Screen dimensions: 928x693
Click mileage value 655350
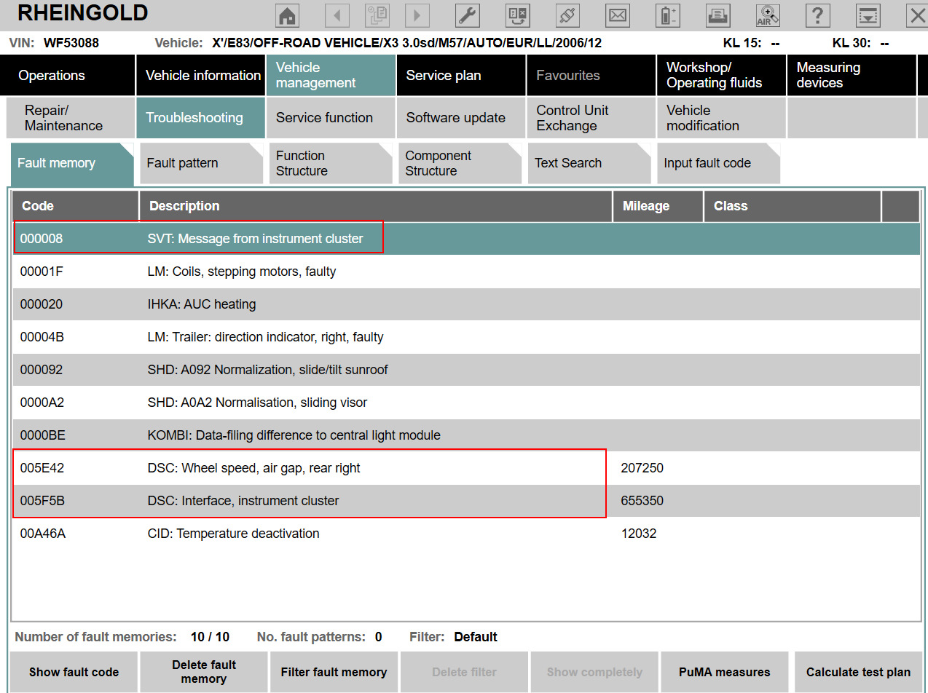click(642, 501)
